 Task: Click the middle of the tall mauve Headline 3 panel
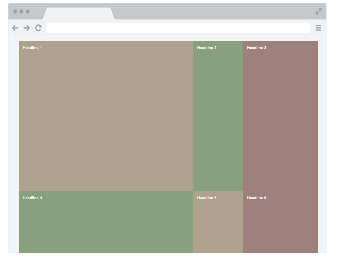pos(280,116)
